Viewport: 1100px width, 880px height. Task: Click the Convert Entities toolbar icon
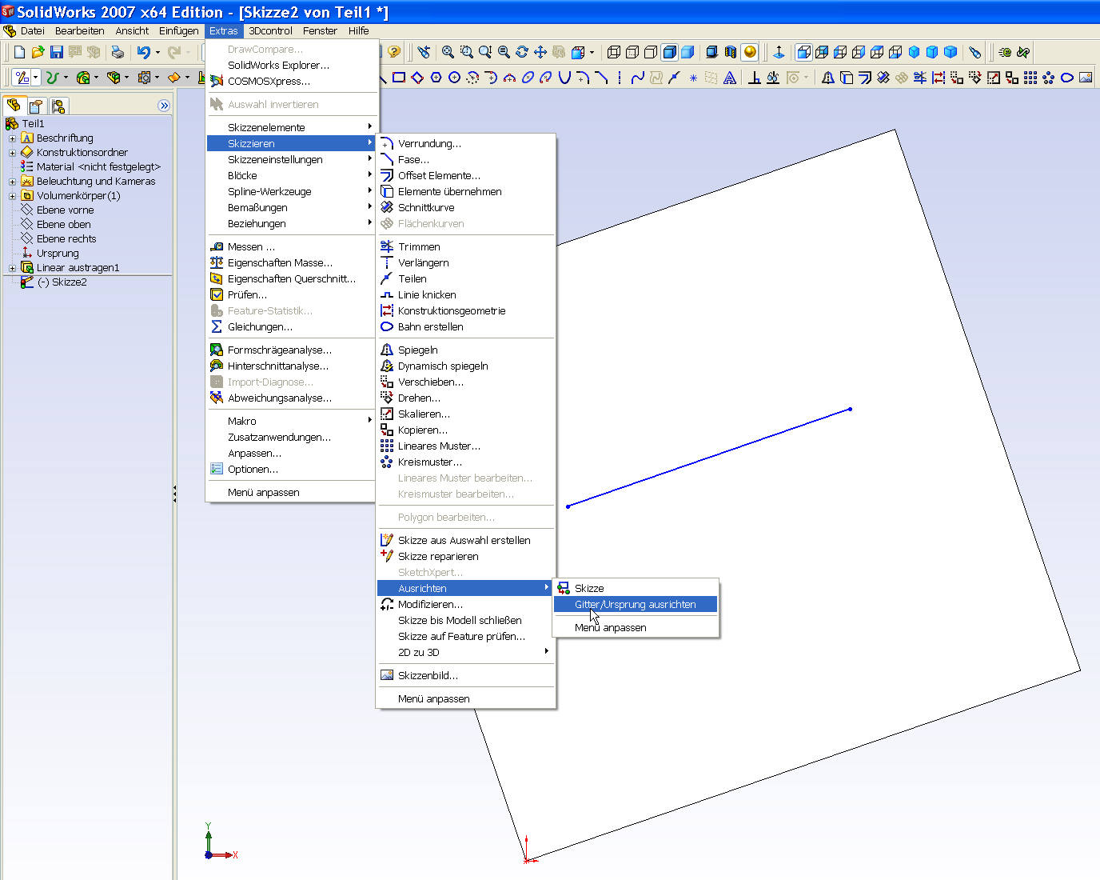(847, 78)
